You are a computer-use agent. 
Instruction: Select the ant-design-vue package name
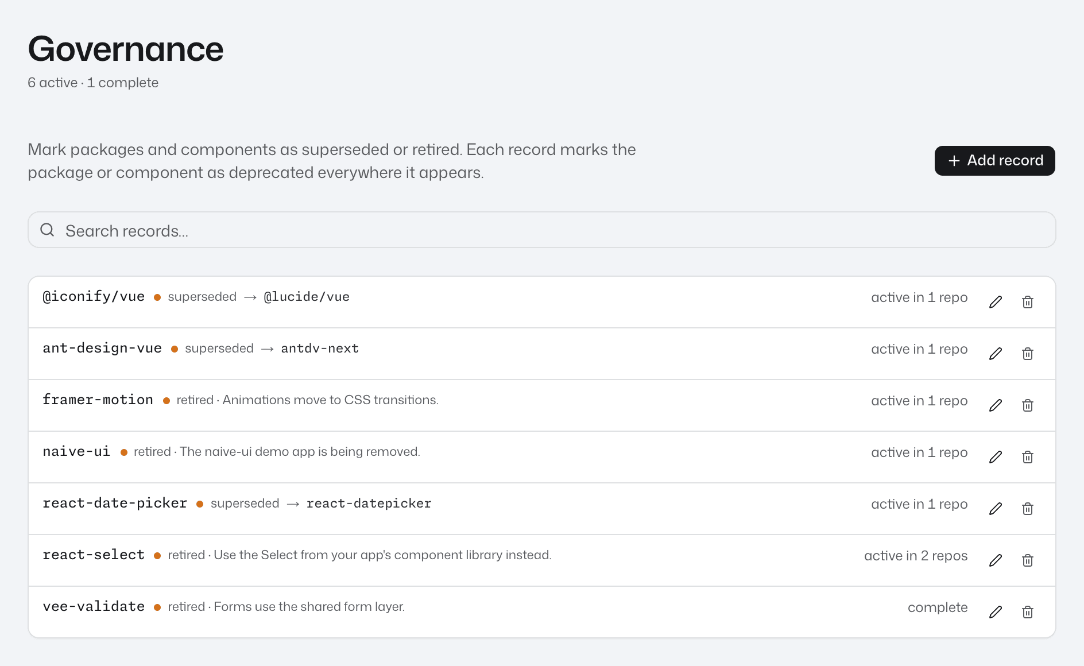pos(102,349)
